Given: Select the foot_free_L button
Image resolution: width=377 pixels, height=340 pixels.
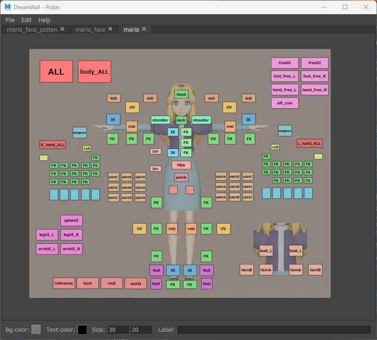Looking at the screenshot, I should point(285,76).
